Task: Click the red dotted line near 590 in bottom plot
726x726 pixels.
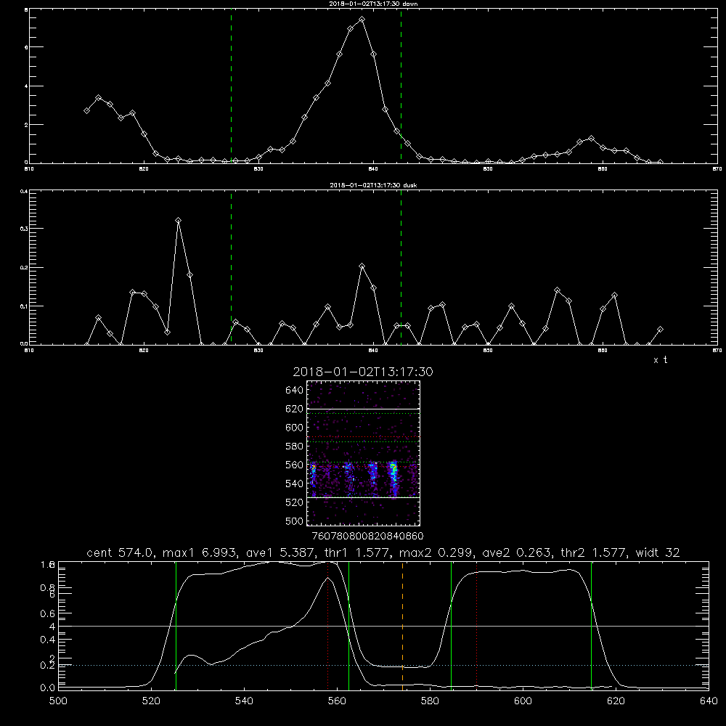Action: (477, 626)
